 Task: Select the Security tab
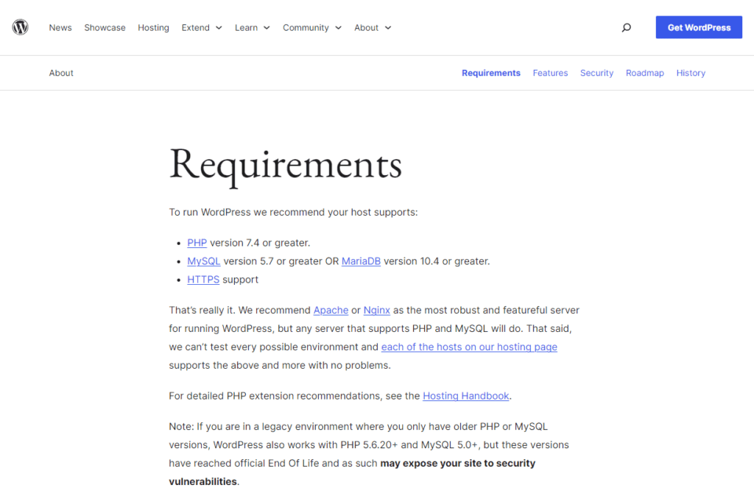coord(596,73)
